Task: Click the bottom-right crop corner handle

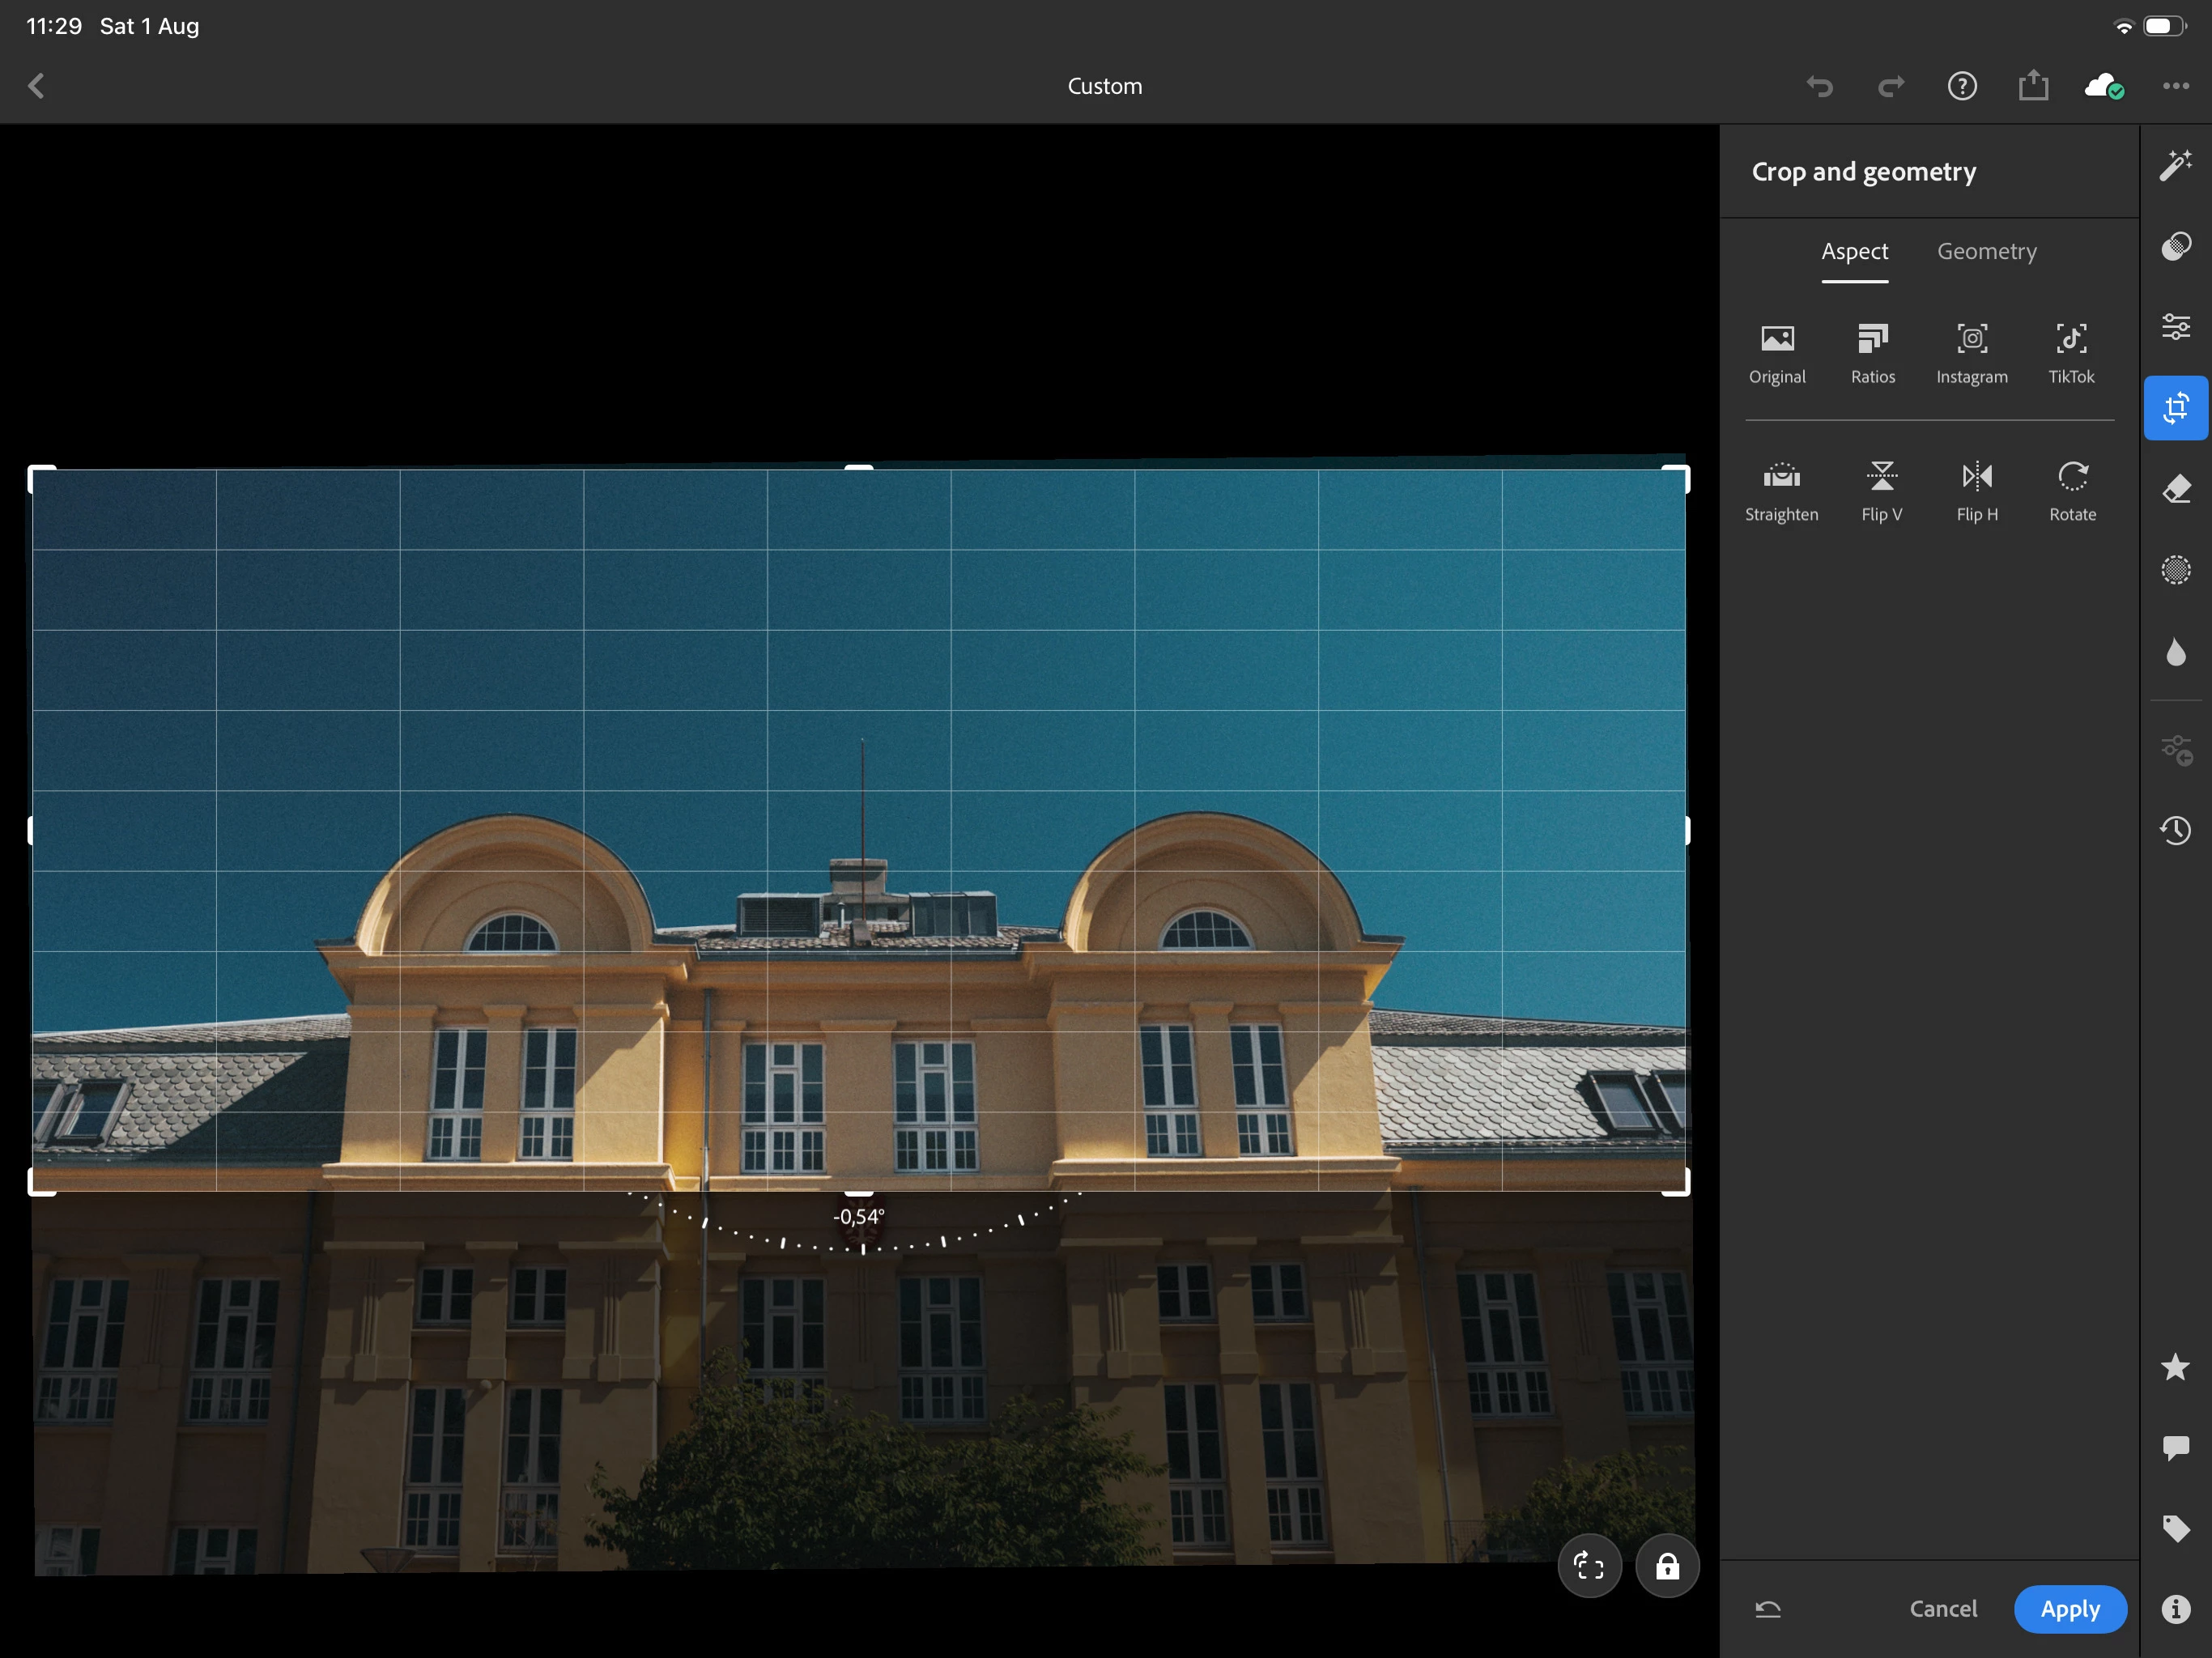Action: (1676, 1181)
